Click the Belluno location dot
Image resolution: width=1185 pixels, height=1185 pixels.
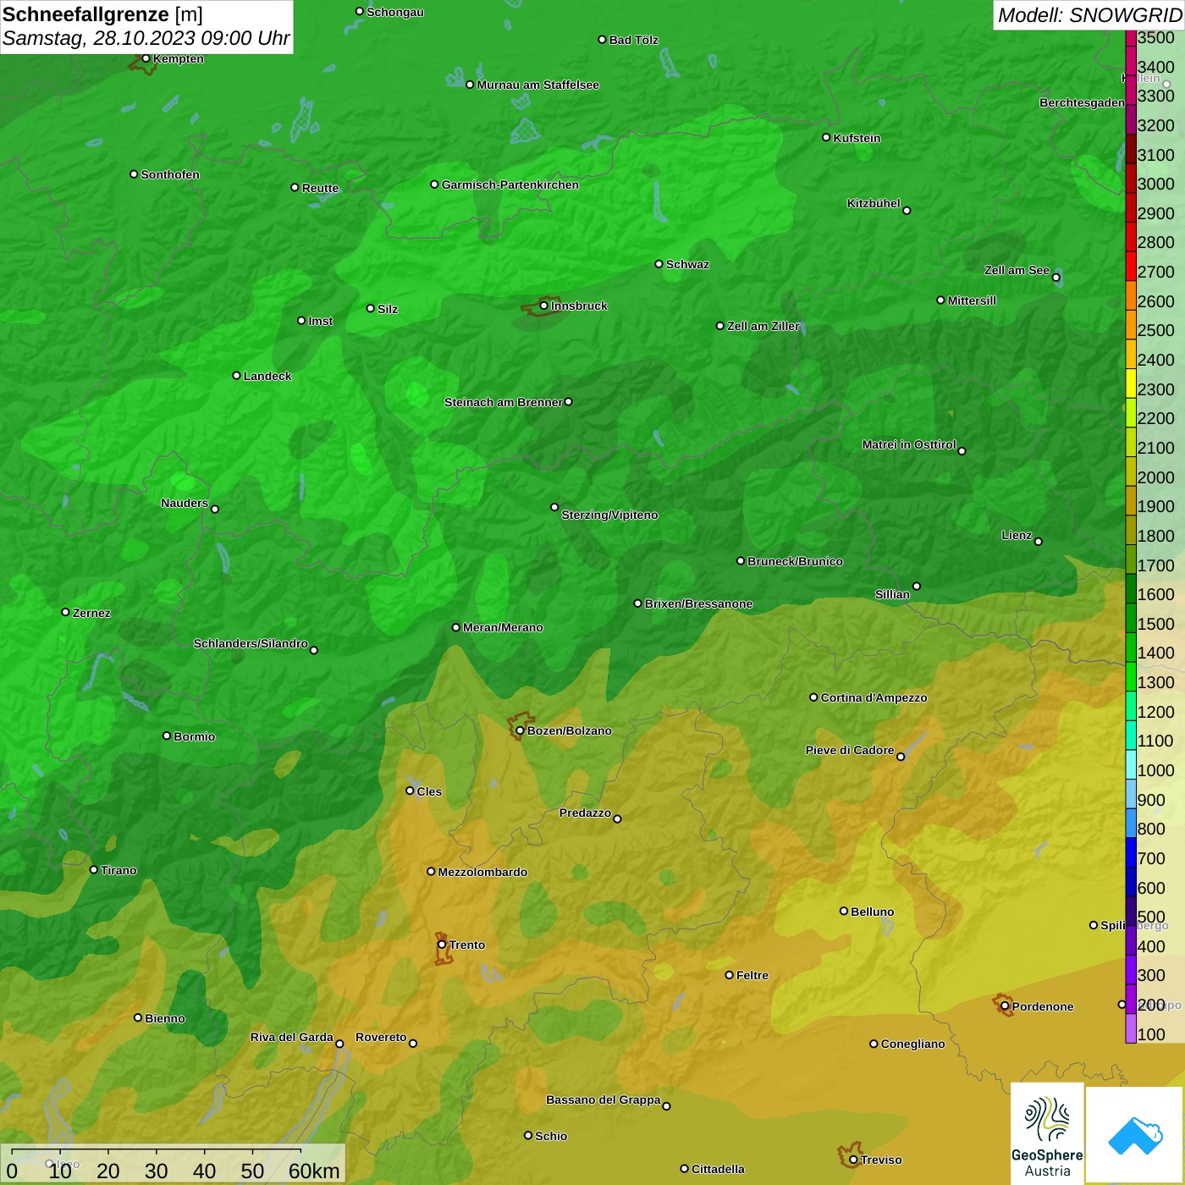coord(843,911)
